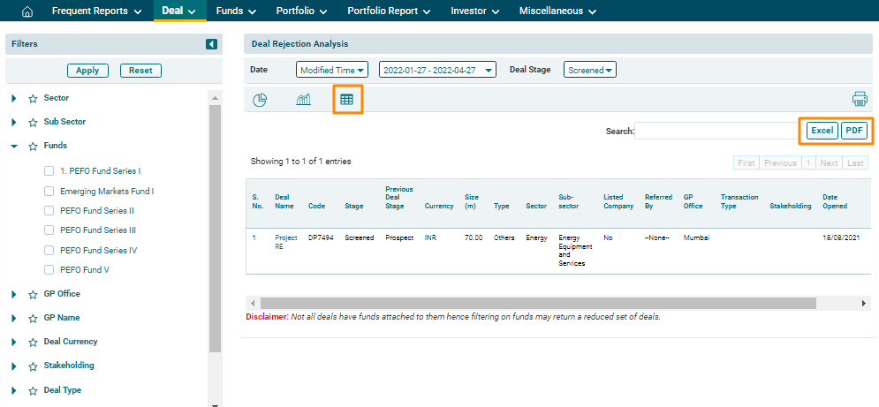Open the Modified Time date dropdown
The image size is (879, 407).
pos(332,70)
